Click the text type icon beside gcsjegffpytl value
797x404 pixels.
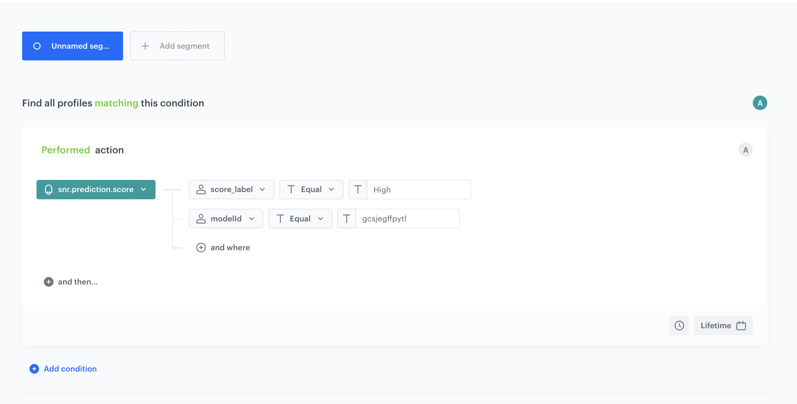(347, 219)
